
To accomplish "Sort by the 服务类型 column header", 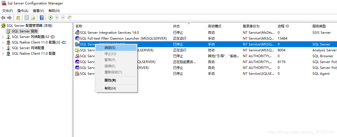I will coord(324,26).
